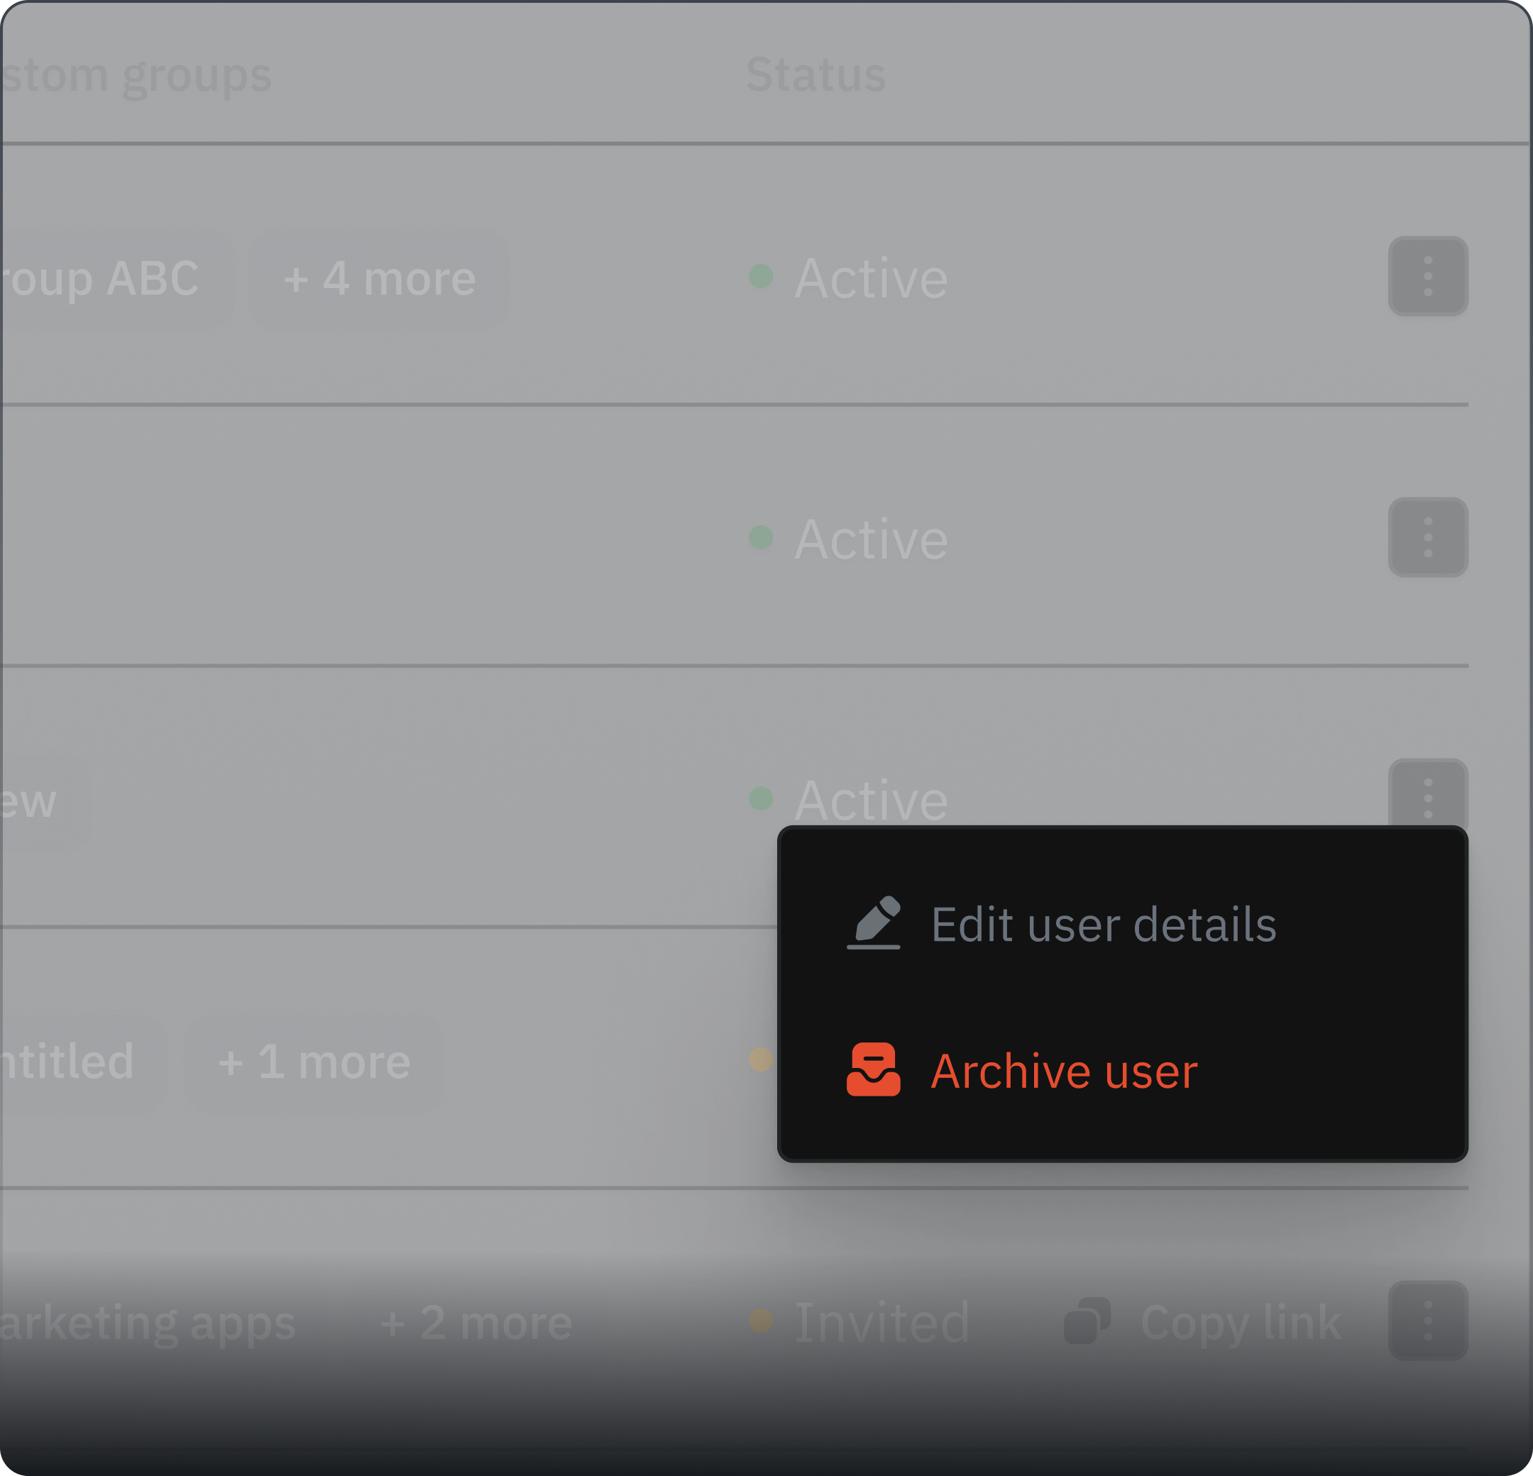Open three-dot menu in second Active row
Image resolution: width=1533 pixels, height=1476 pixels.
[1427, 537]
